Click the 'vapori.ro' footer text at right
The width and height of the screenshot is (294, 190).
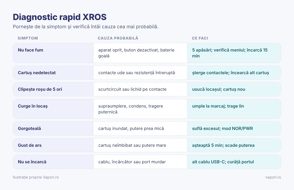click(x=273, y=177)
